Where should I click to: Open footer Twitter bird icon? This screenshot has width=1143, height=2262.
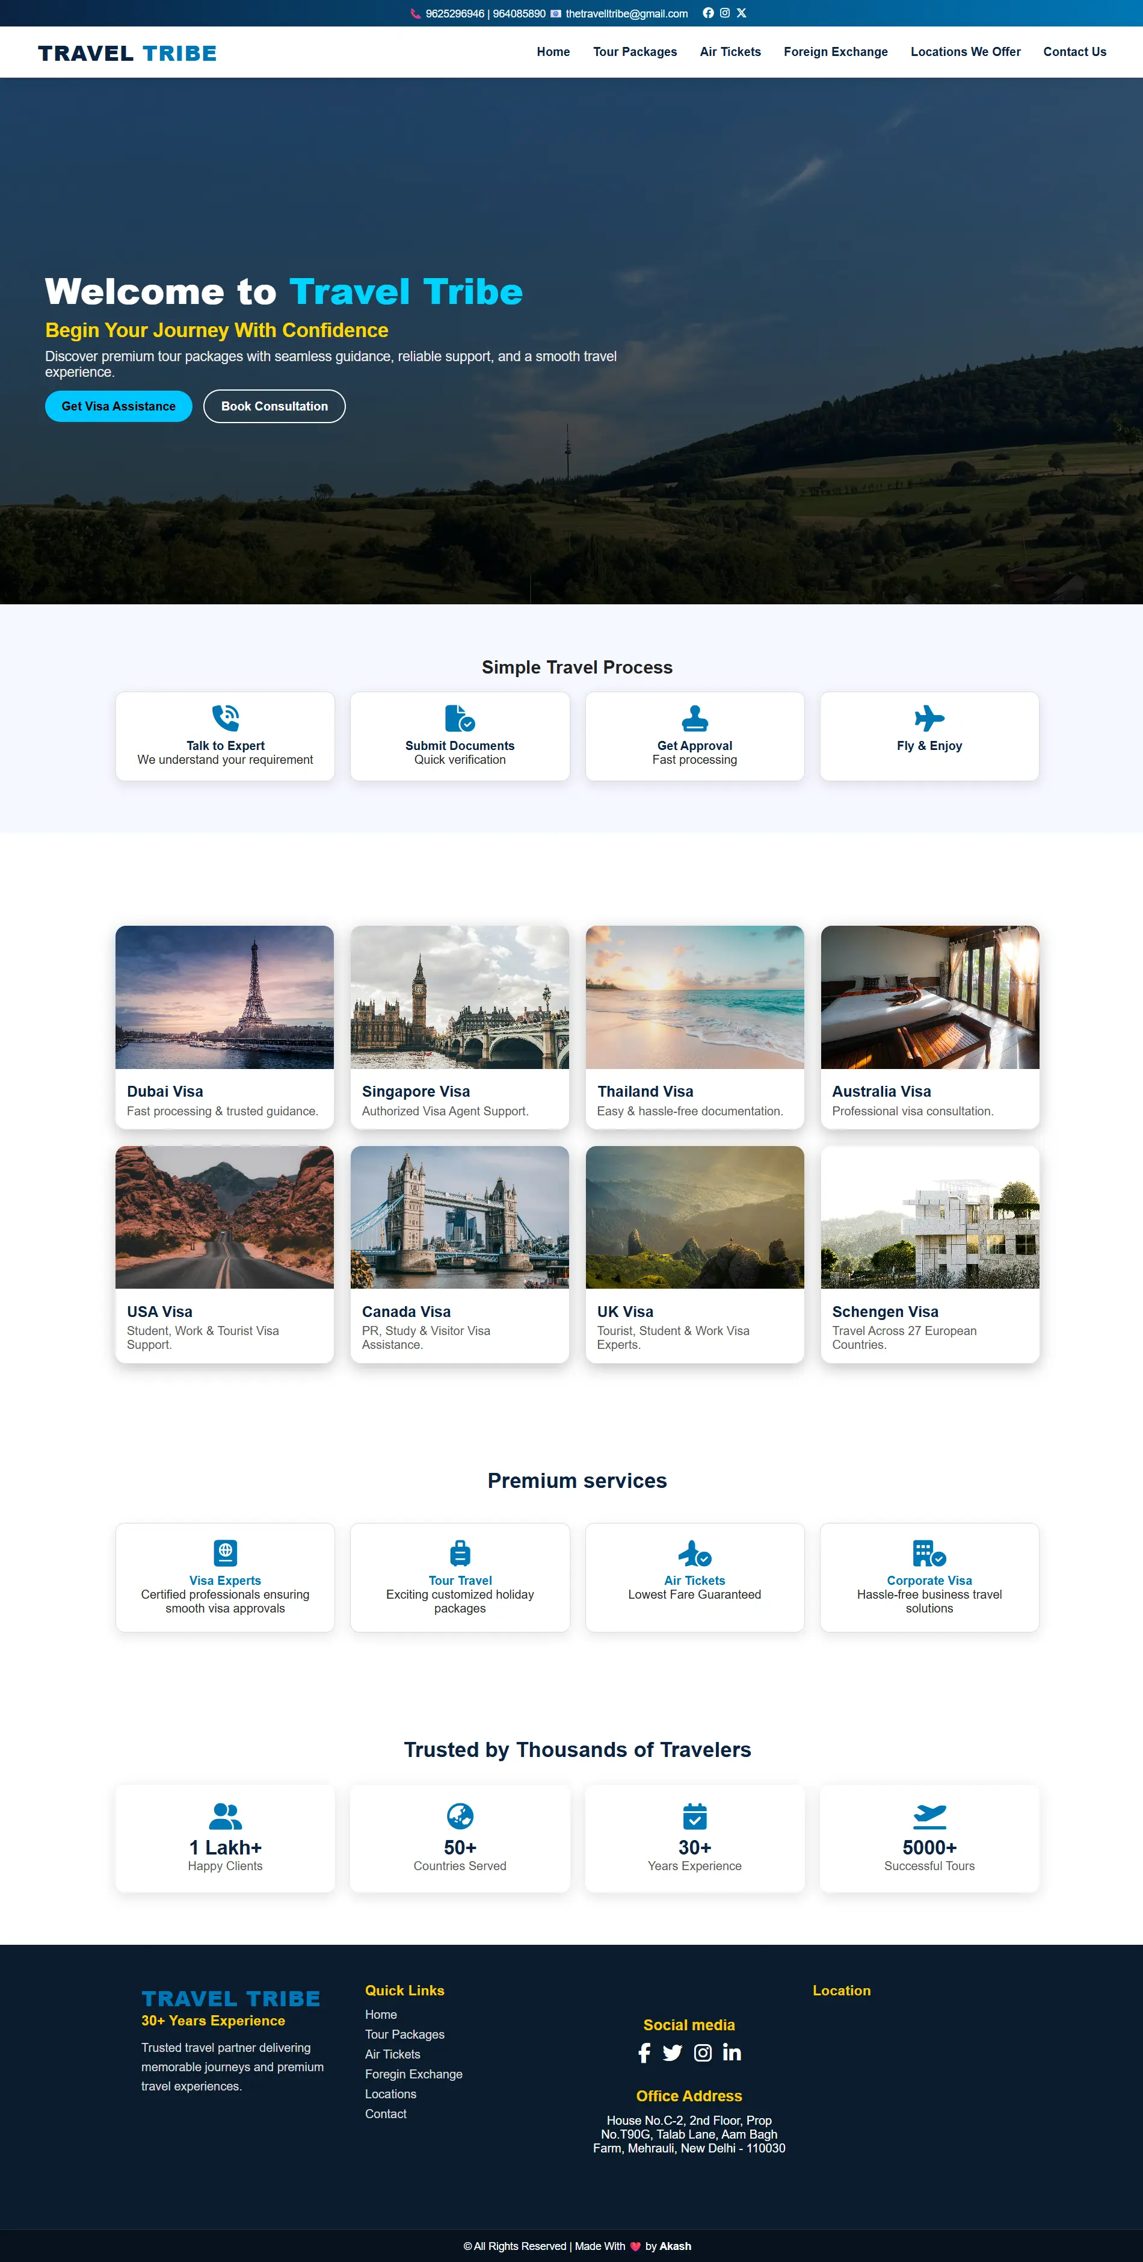(x=673, y=2052)
